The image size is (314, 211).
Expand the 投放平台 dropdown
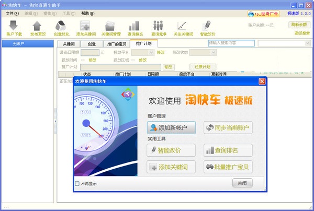(151, 53)
